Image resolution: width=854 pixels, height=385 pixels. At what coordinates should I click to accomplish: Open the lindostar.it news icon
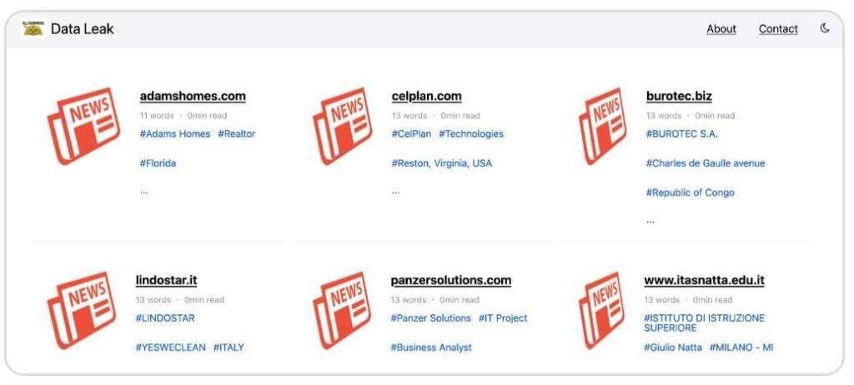coord(82,310)
